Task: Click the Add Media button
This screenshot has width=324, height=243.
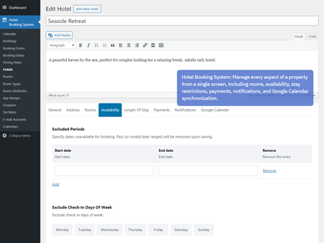Action: pyautogui.click(x=59, y=35)
